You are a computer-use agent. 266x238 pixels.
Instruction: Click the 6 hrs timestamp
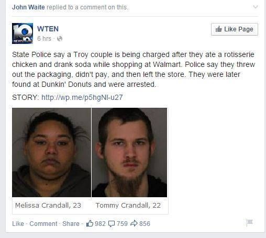click(x=44, y=39)
